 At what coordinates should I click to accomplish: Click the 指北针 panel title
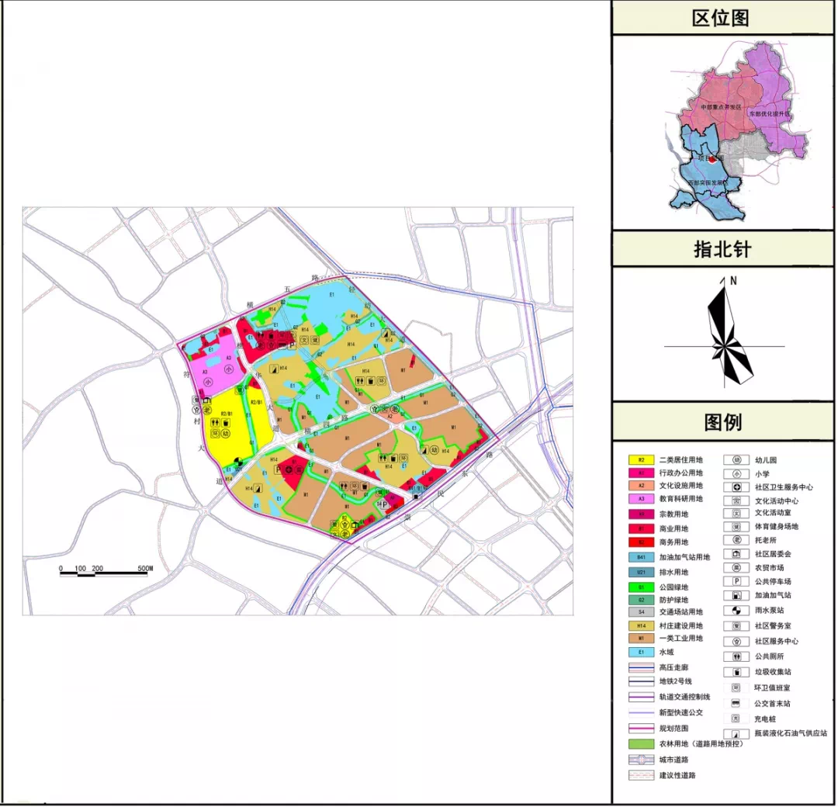[x=723, y=250]
